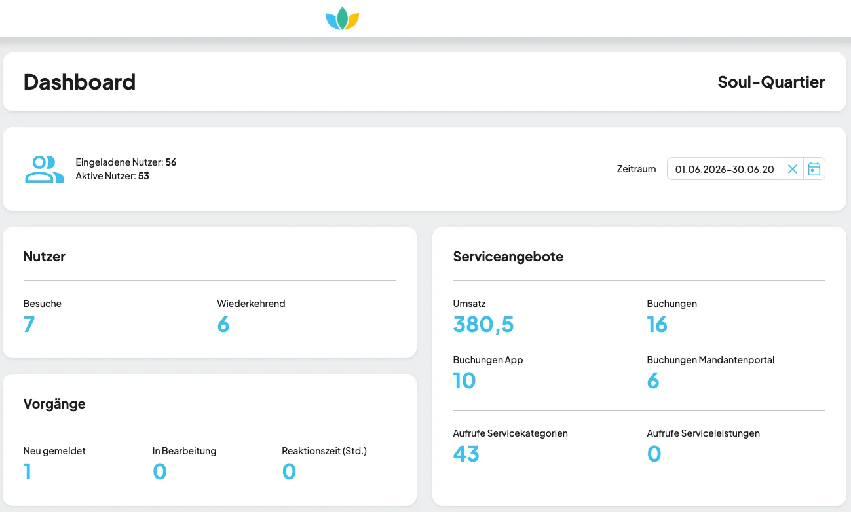
Task: Click the Eingeladene Nutzer: 56 text
Action: (x=126, y=162)
